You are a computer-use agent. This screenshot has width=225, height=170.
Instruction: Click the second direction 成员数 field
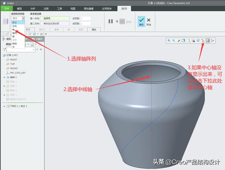coord(86,24)
